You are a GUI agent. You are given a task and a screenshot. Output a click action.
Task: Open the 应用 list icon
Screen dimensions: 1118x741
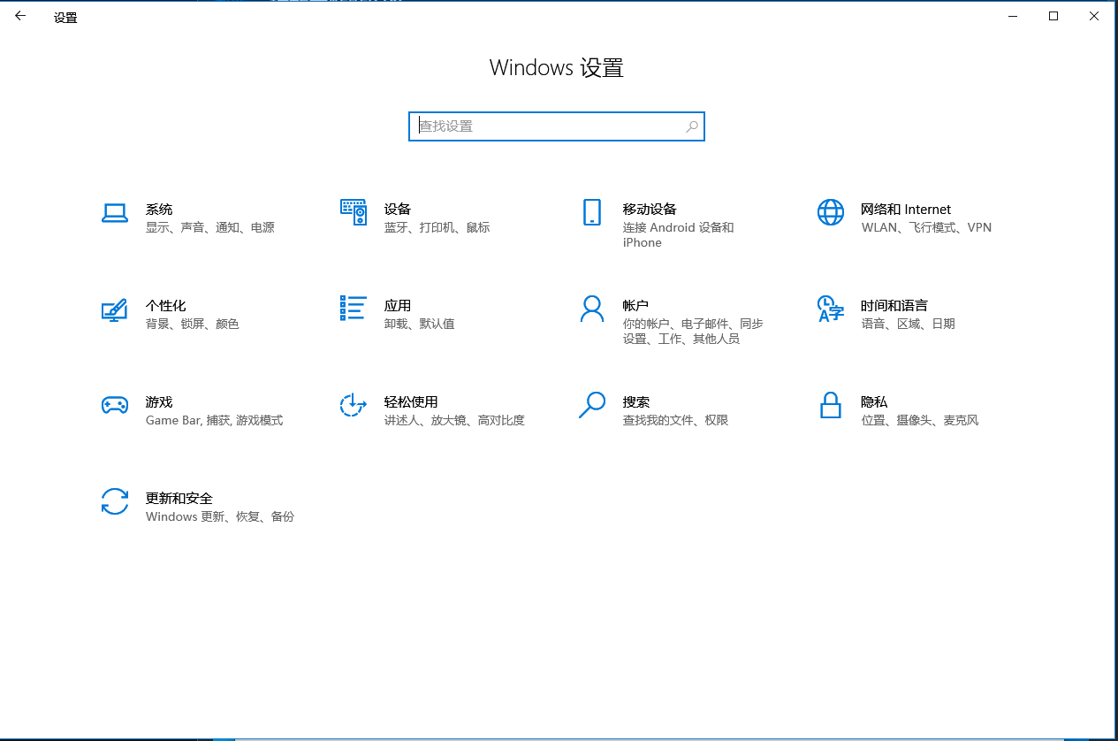[354, 308]
